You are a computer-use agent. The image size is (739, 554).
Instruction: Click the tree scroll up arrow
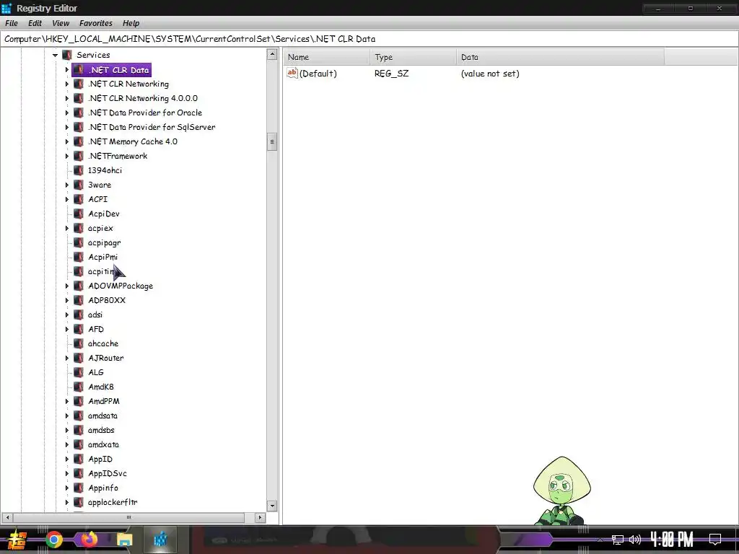tap(272, 54)
